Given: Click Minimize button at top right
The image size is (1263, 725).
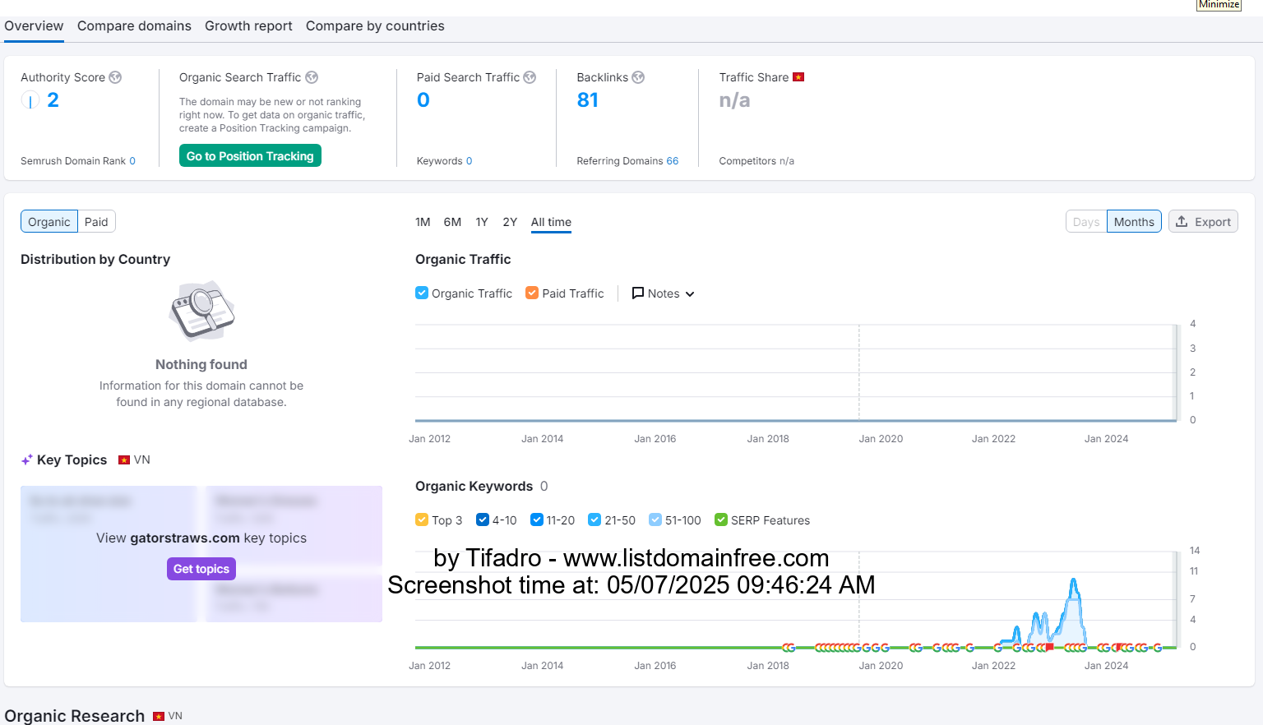Looking at the screenshot, I should point(1219,5).
